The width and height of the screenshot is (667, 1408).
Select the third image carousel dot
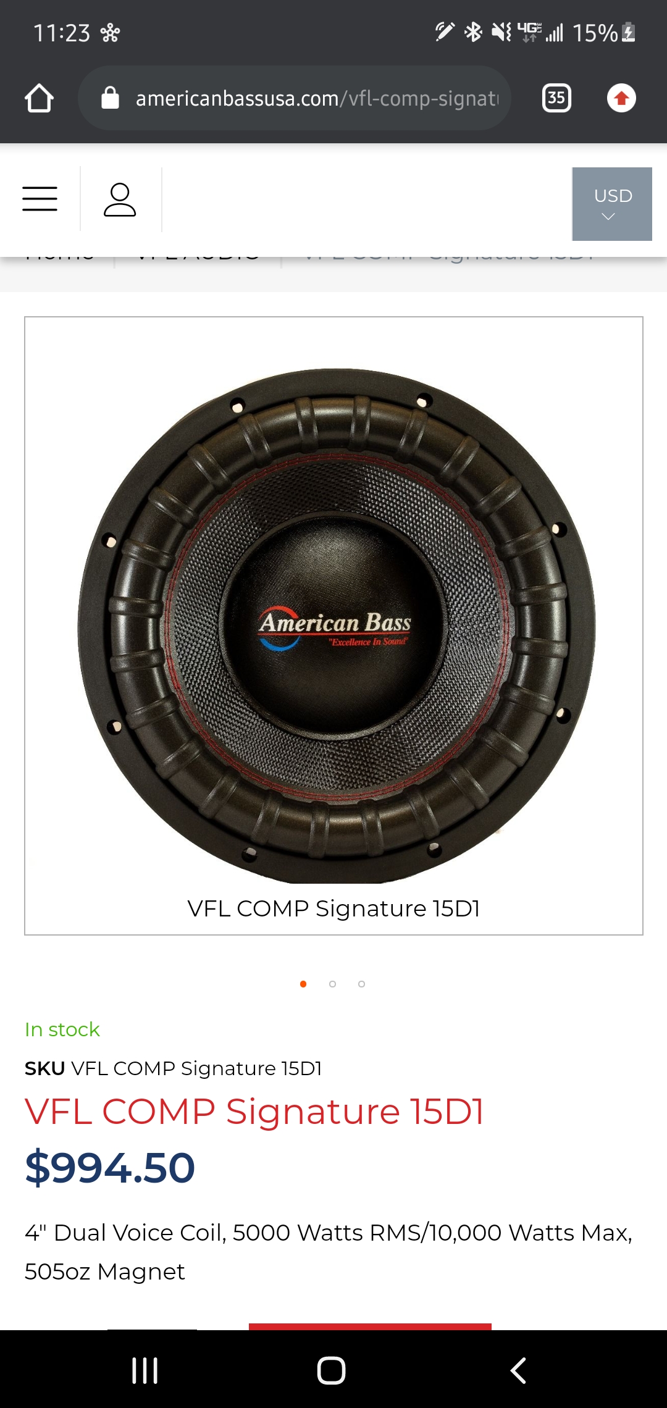(x=361, y=984)
